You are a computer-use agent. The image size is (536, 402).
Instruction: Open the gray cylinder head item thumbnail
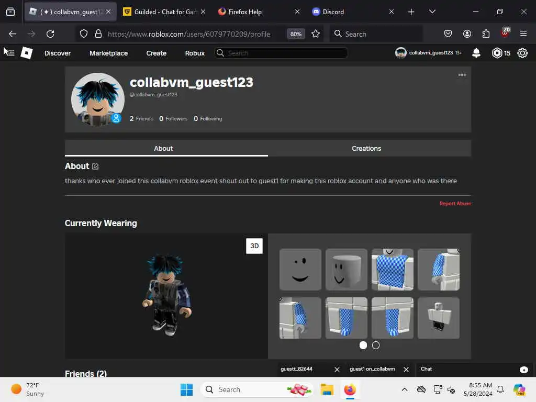(347, 270)
